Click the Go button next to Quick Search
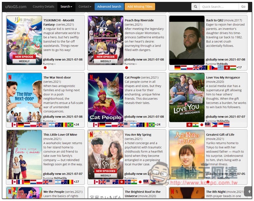This screenshot has height=201, width=254. 243,7
